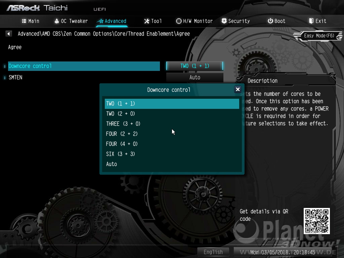Screen dimensions: 344x258
Task: Select the Advanced tab
Action: (112, 21)
